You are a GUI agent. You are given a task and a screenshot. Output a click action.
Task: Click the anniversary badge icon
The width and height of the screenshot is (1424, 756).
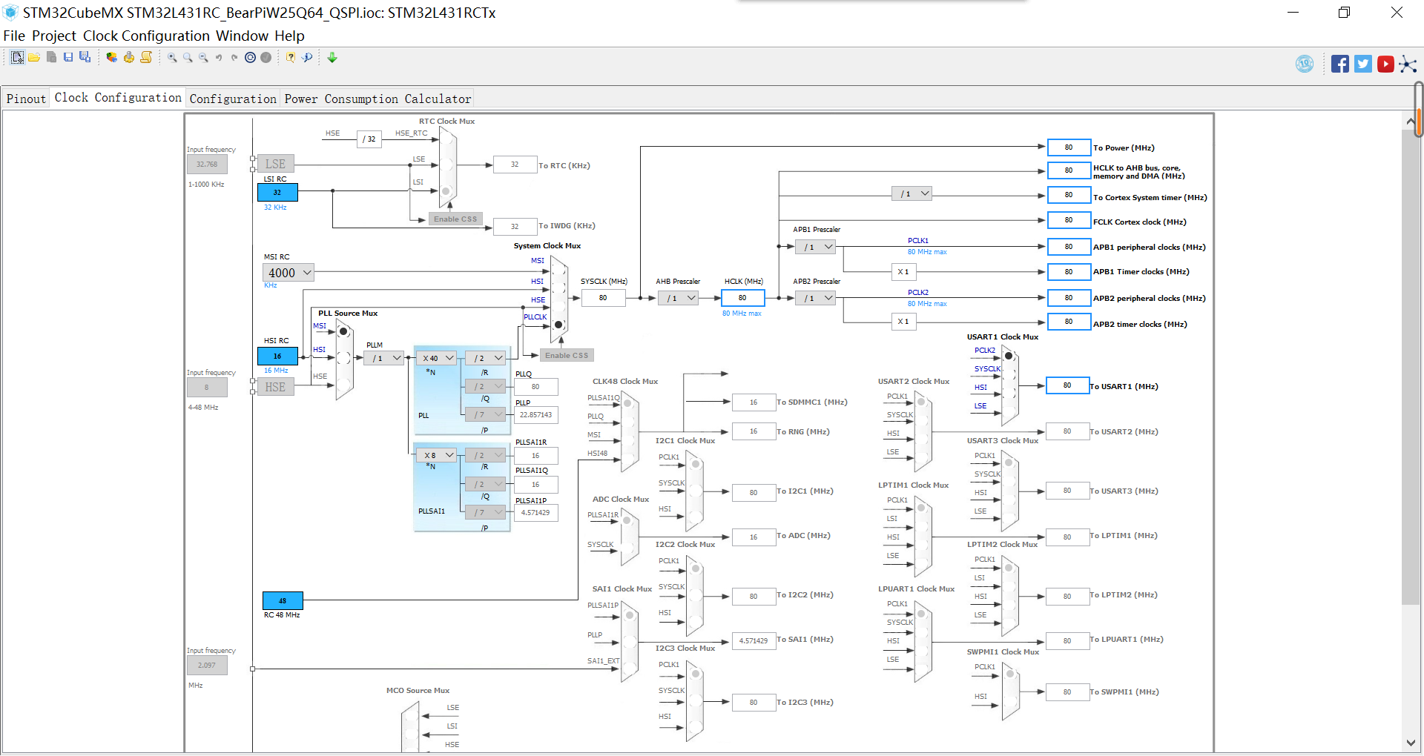tap(1305, 64)
